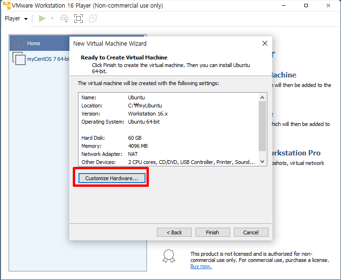Click the Hard Disk value 60 GB
This screenshot has height=280, width=341.
[x=135, y=138]
